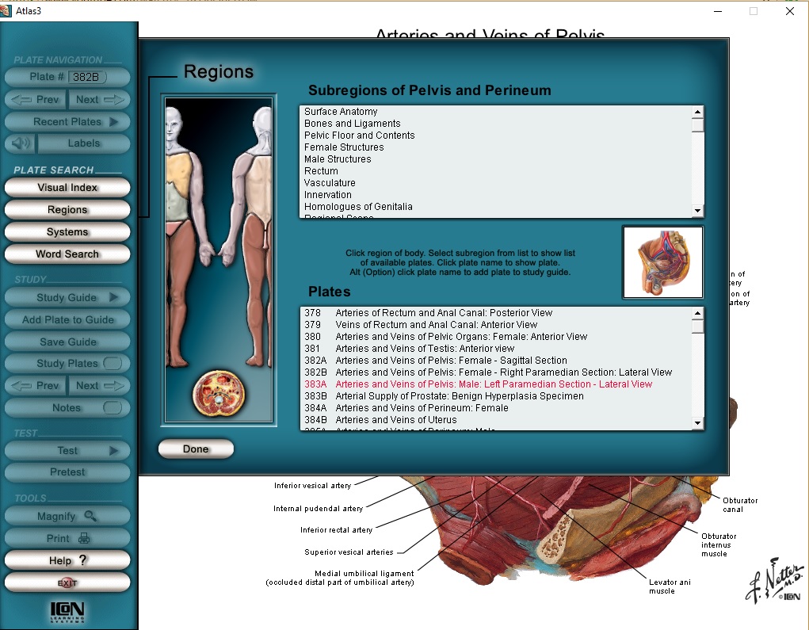
Task: Click Next arrow in Study section
Action: coord(100,385)
